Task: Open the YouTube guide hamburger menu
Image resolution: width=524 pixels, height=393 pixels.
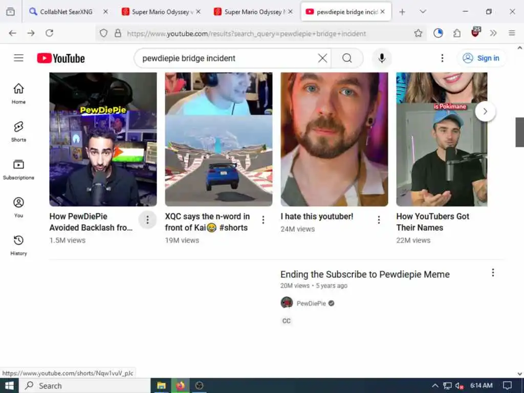Action: pos(19,58)
